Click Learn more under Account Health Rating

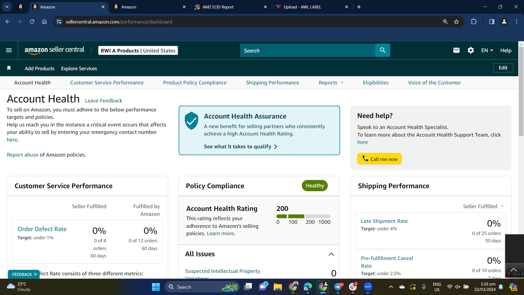point(220,233)
